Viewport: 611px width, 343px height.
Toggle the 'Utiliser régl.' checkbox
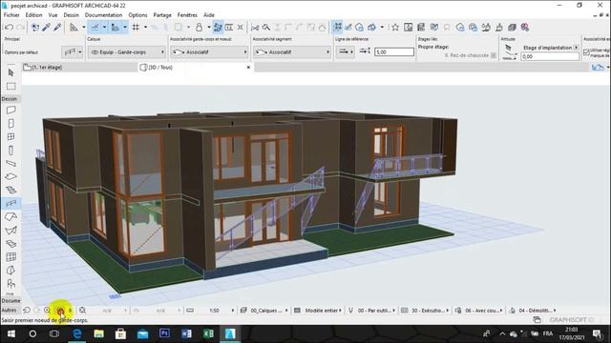point(586,52)
